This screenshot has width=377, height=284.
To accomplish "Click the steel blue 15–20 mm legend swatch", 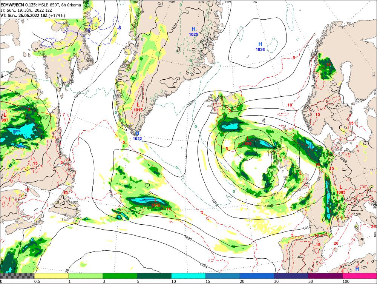I will (x=223, y=276).
